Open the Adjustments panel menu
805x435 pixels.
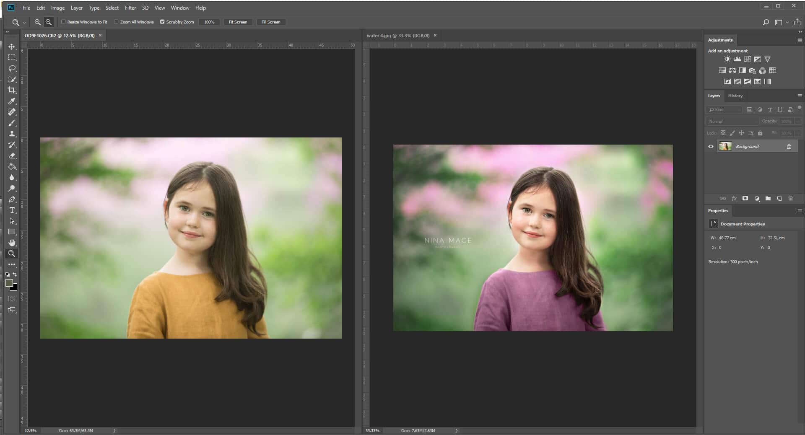click(800, 40)
